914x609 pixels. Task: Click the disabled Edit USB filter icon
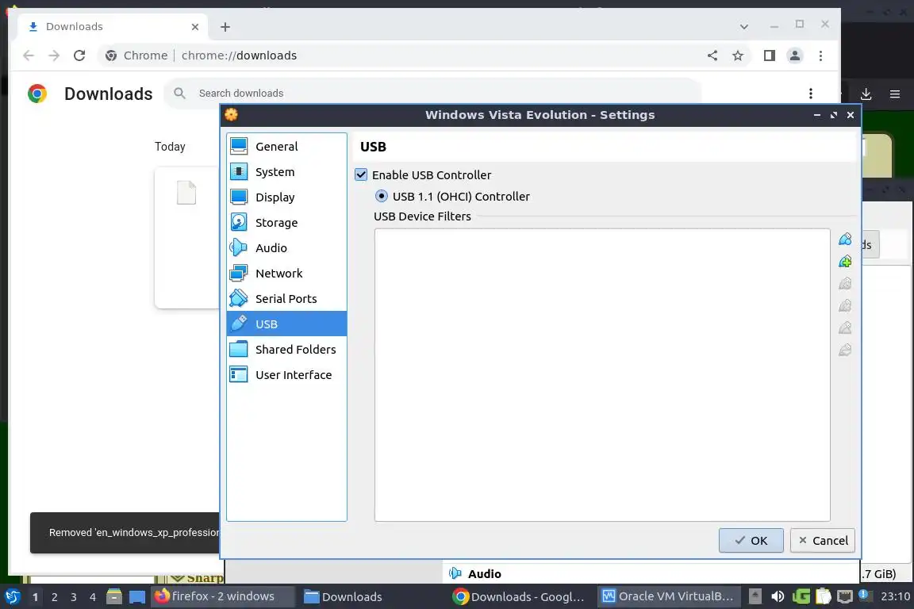pyautogui.click(x=845, y=283)
